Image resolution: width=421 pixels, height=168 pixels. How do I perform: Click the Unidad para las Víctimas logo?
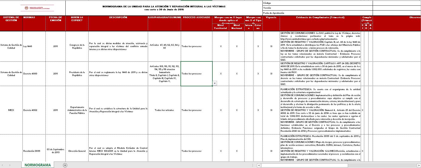(x=37, y=8)
